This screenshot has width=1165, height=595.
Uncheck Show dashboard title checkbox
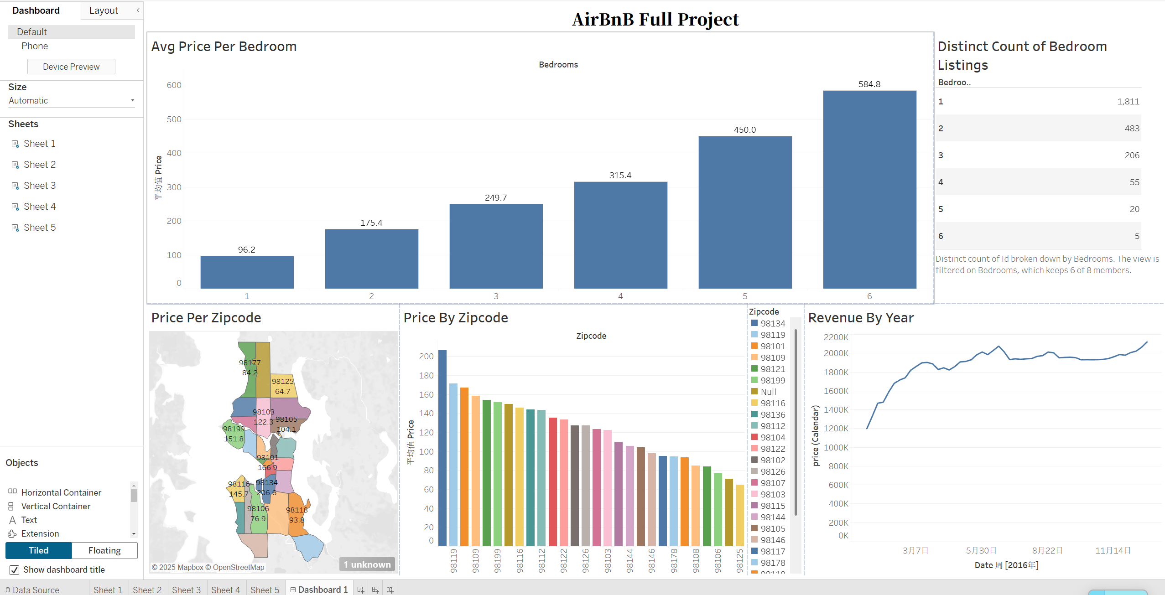15,570
